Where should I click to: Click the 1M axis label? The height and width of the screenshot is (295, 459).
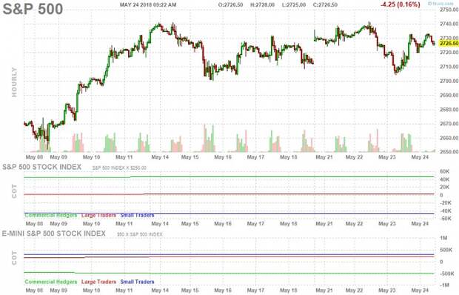(x=443, y=238)
